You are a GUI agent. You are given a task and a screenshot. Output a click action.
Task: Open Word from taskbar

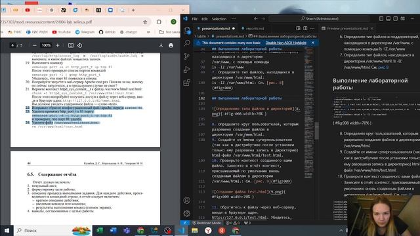click(114, 230)
